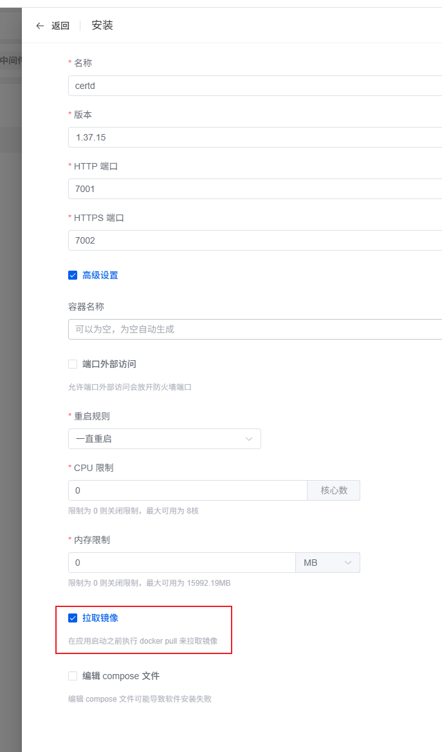Click the CPU 限制 input field
442x752 pixels.
coord(187,490)
